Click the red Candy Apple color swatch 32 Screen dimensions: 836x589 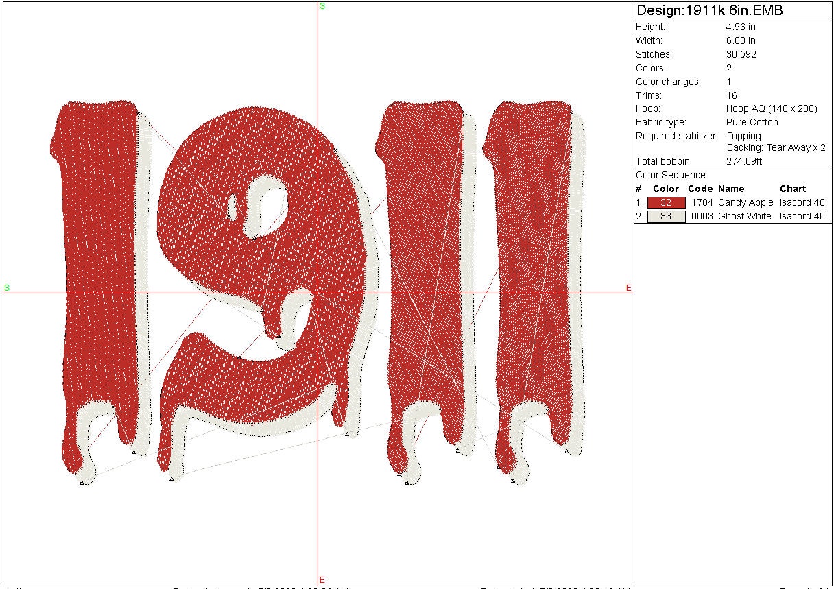pos(666,203)
